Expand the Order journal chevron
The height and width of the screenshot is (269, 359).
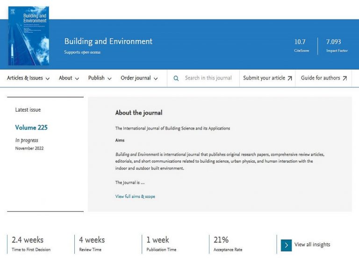(x=156, y=78)
